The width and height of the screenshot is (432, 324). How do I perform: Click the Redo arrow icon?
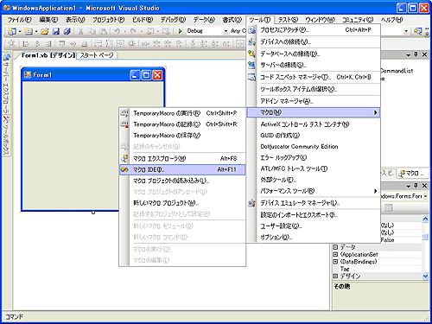(133, 31)
